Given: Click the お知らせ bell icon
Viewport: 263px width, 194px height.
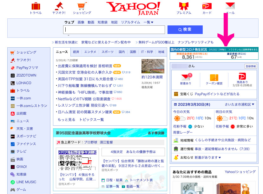Looking at the screenshot, I should click(x=176, y=157).
